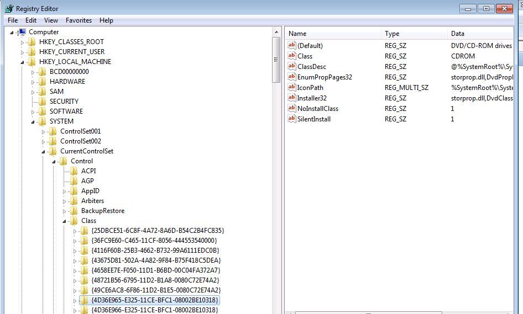
Task: Click the REG_MULTI_SZ type cell
Action: [x=406, y=88]
